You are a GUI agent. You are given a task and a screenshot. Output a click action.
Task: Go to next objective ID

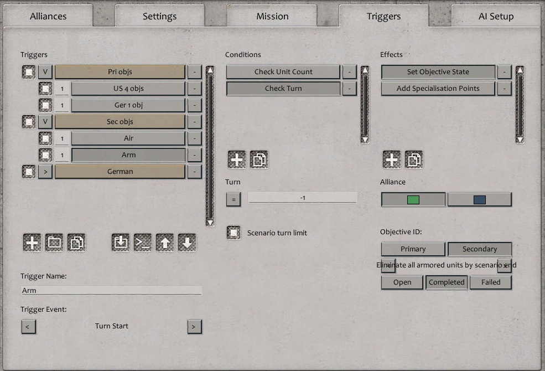point(505,266)
